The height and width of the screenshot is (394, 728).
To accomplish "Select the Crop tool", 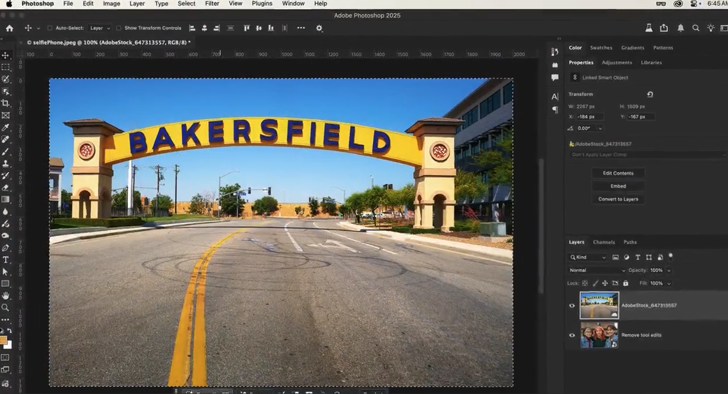I will tap(6, 103).
